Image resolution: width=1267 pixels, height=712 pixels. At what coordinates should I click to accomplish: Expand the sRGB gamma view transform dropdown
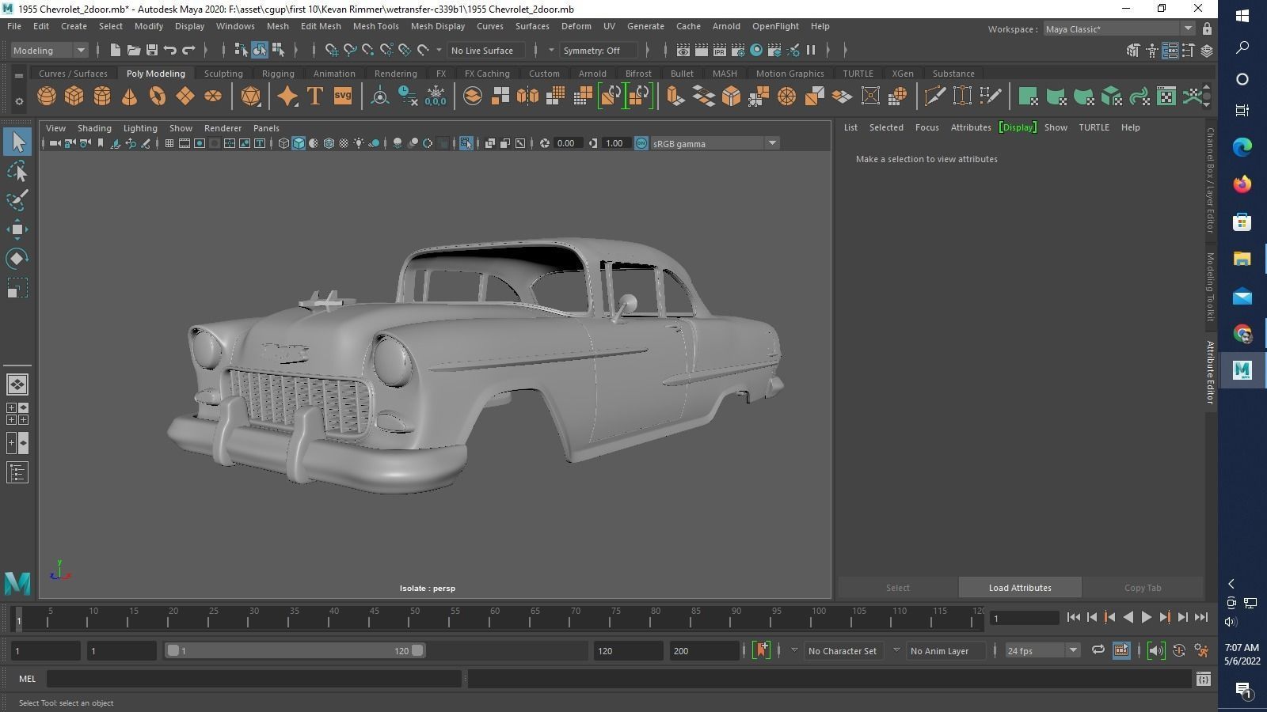771,143
